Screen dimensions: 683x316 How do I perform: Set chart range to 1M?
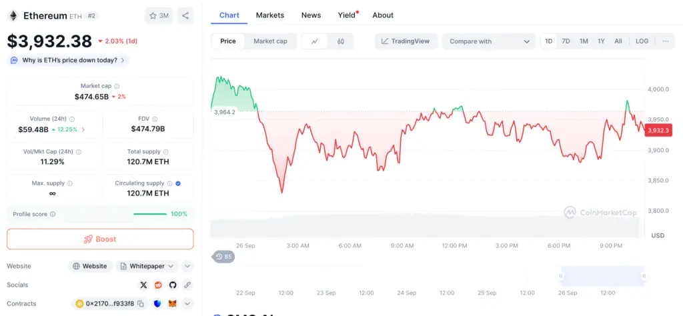click(584, 41)
